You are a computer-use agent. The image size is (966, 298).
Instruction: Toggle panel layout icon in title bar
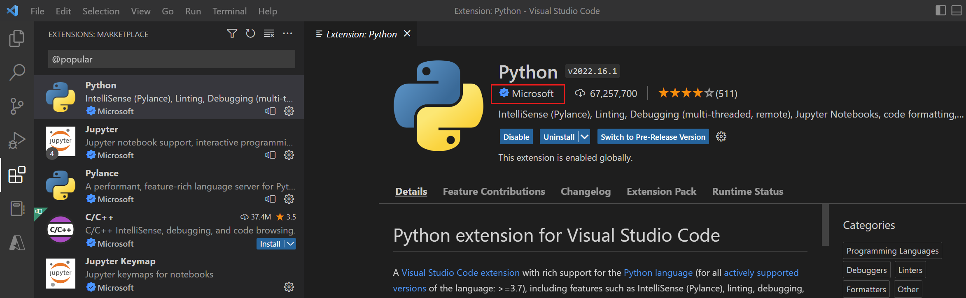(957, 10)
